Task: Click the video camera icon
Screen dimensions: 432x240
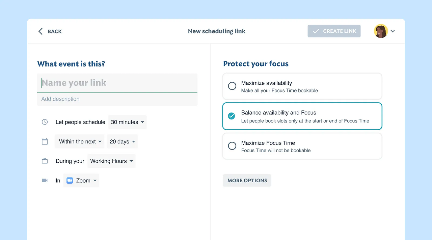Action: pos(45,181)
